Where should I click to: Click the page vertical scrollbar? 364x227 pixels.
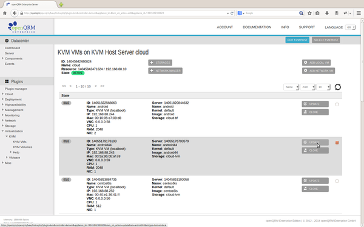point(362,61)
